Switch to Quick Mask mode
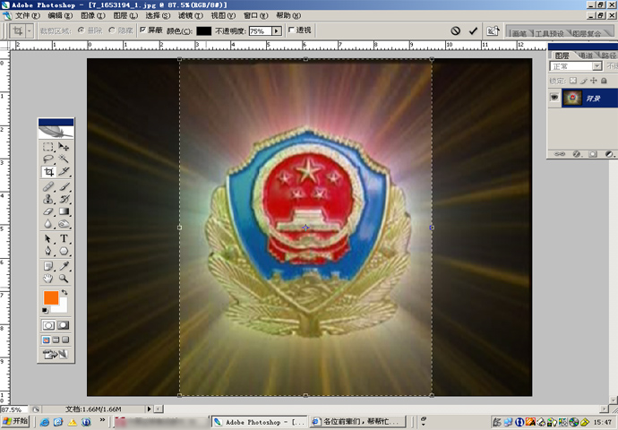Screen dimensions: 618x430 click(x=63, y=325)
